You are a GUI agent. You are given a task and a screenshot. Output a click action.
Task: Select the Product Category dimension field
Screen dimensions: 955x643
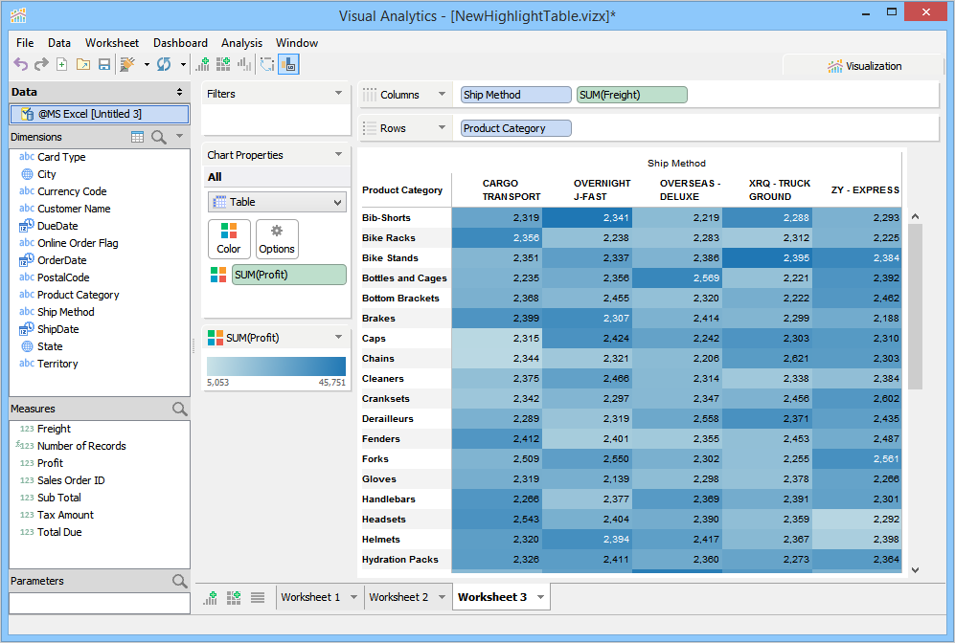click(x=78, y=295)
